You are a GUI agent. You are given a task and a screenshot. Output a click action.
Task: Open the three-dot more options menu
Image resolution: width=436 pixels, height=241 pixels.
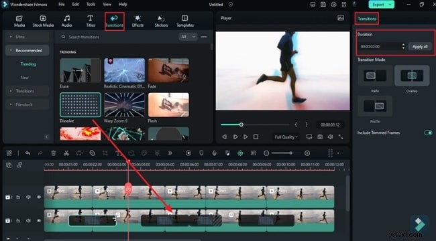(x=204, y=37)
